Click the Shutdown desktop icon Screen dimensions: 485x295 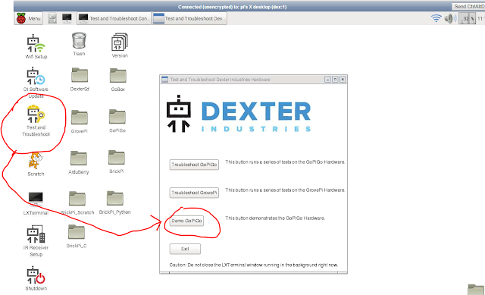36,278
